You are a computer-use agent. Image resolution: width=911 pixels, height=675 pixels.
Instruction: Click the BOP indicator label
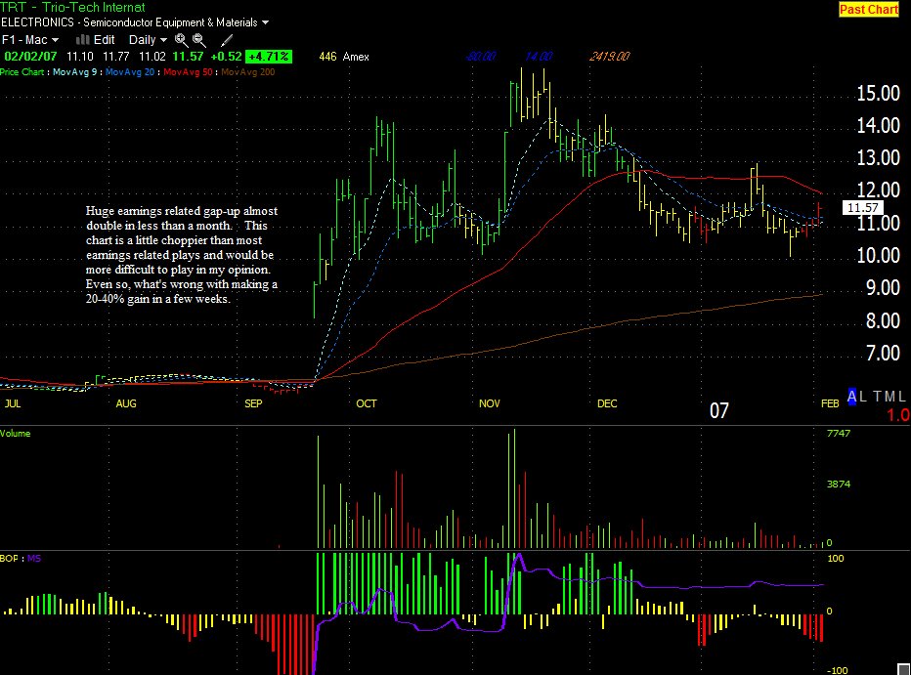[10, 559]
